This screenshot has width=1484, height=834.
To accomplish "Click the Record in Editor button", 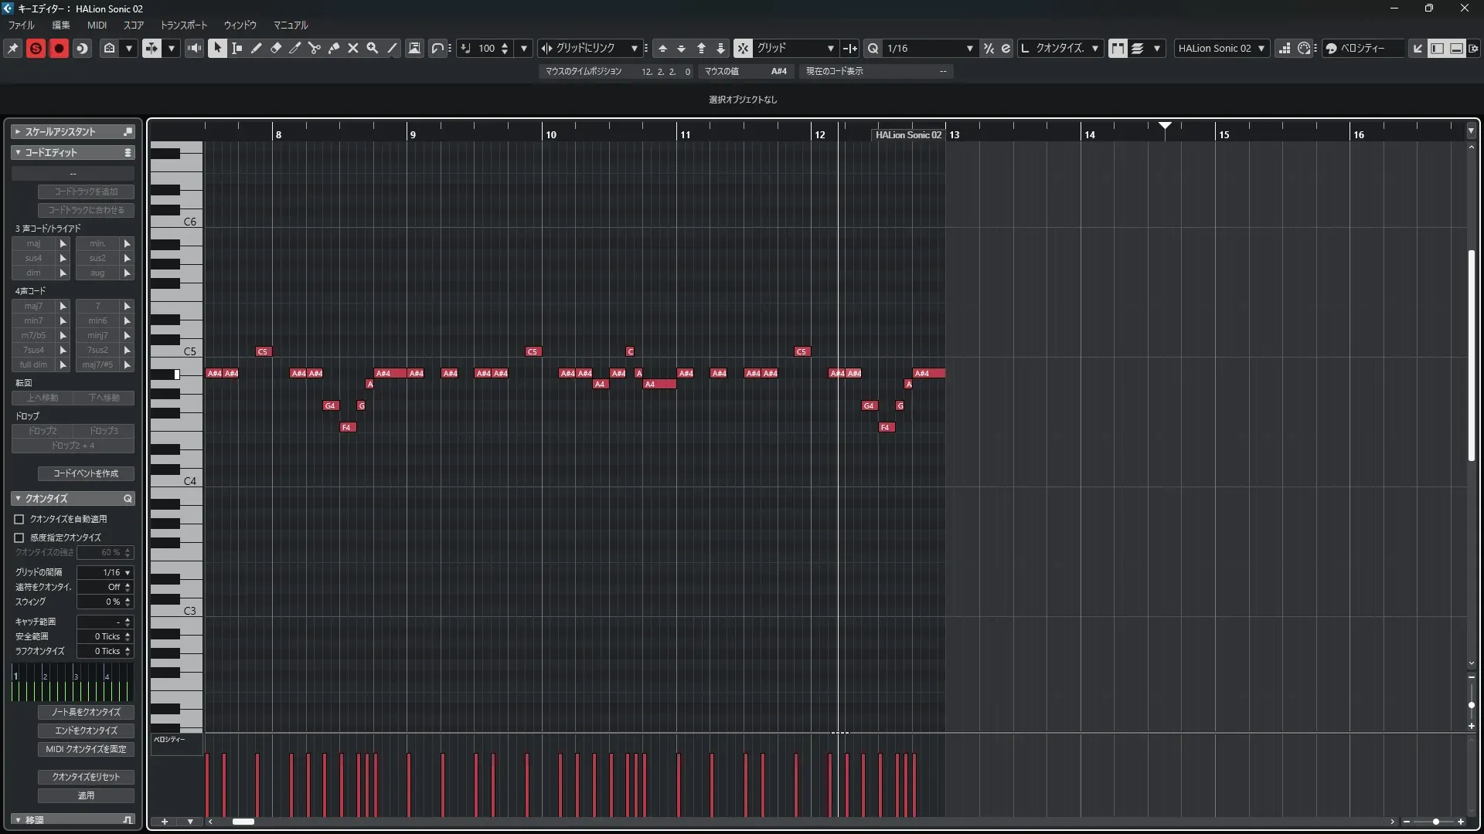I will click(x=59, y=48).
